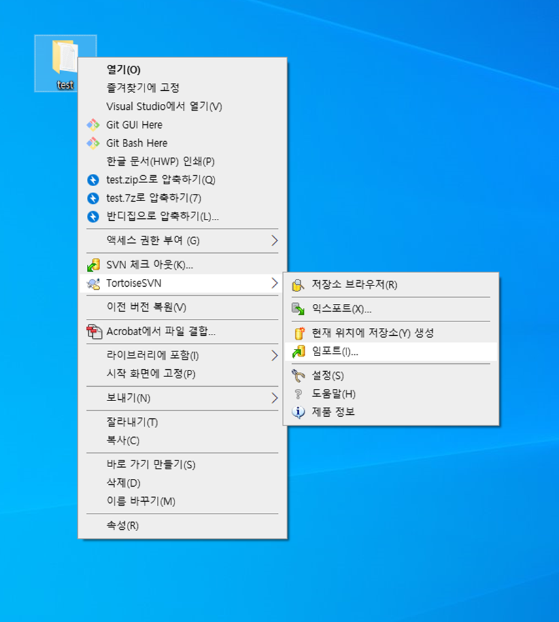Screen dimensions: 559x622
Task: Choose 열기(O) from the context menu
Action: [x=182, y=70]
